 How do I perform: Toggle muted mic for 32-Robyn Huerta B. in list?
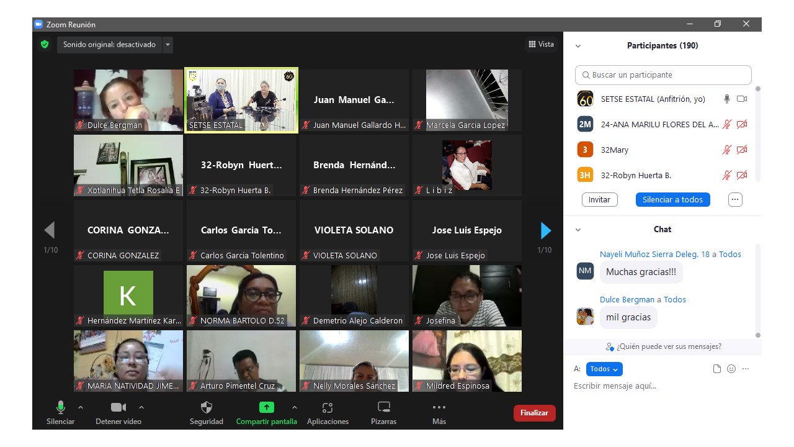click(727, 175)
